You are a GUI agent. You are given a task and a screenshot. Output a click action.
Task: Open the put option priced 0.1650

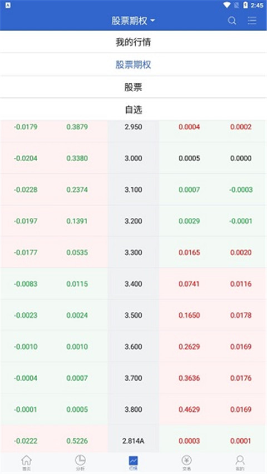click(189, 315)
